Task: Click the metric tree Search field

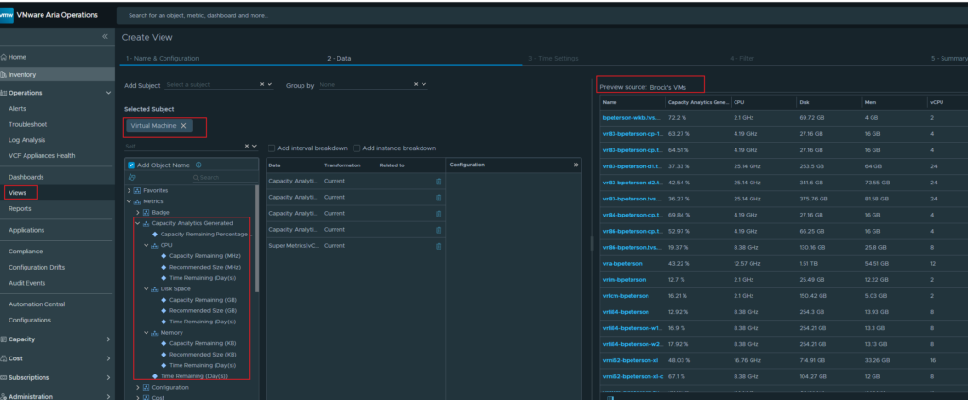Action: pos(223,177)
